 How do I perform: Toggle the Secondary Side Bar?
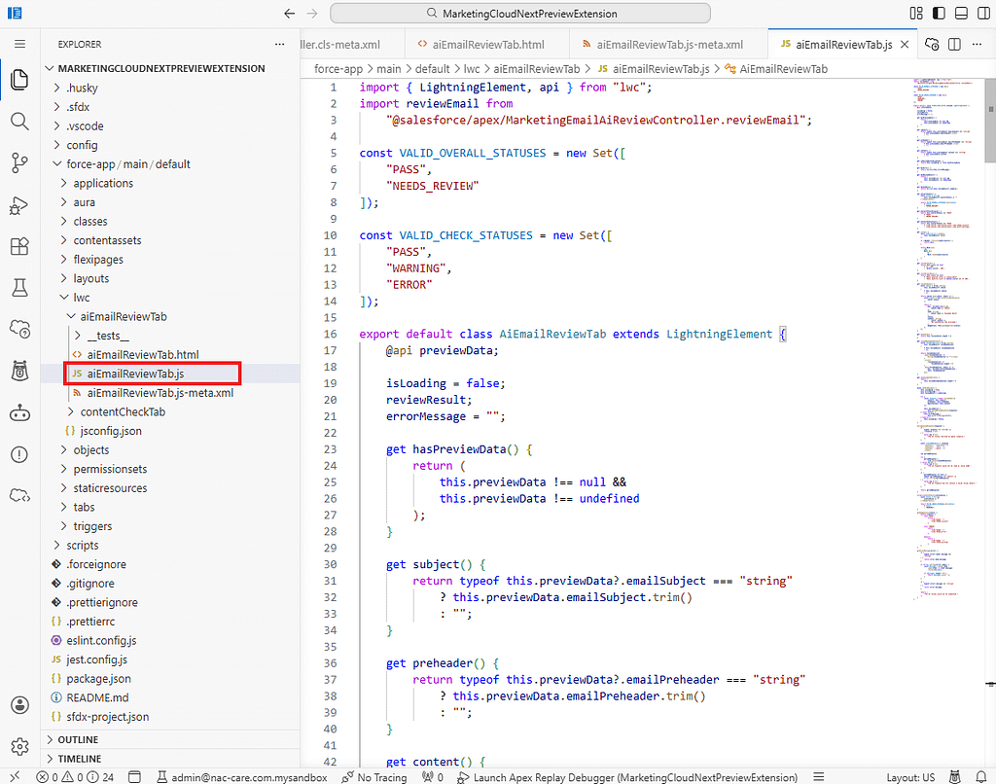pyautogui.click(x=983, y=14)
